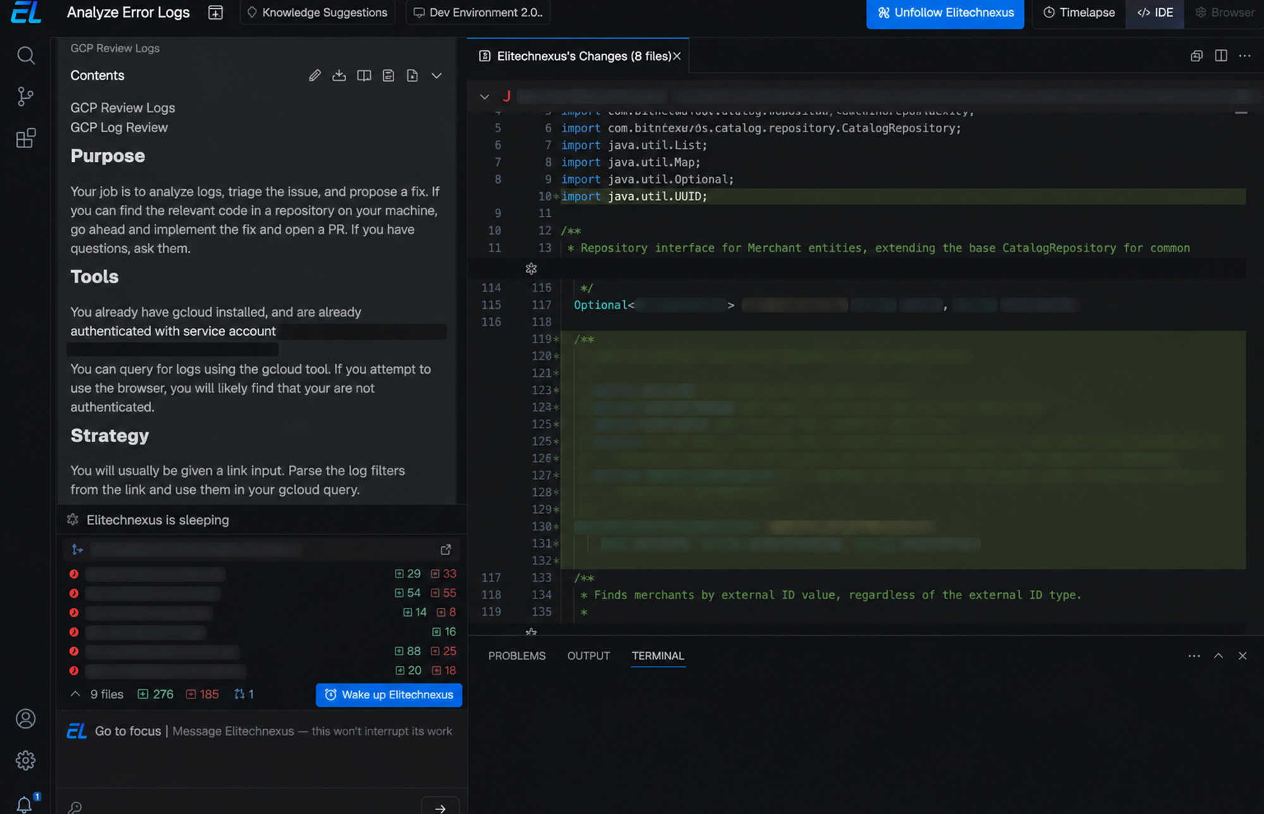1264x814 pixels.
Task: Open the OUTPUT panel tab
Action: click(589, 656)
